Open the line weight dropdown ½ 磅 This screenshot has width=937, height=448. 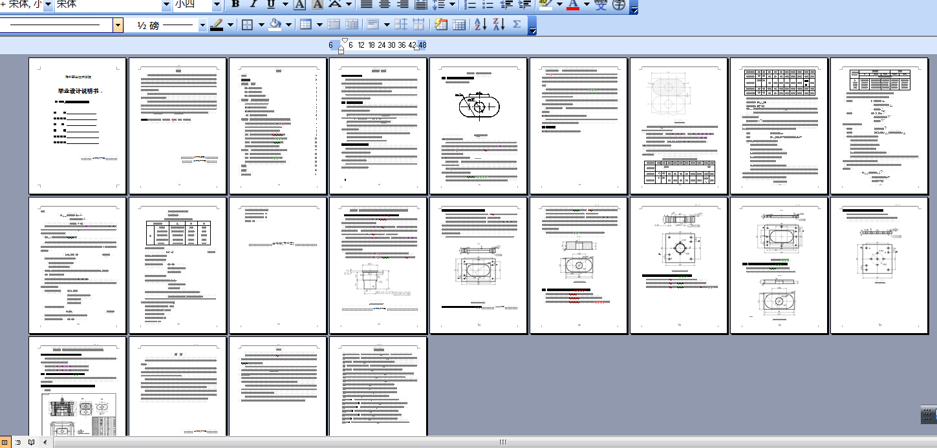202,25
